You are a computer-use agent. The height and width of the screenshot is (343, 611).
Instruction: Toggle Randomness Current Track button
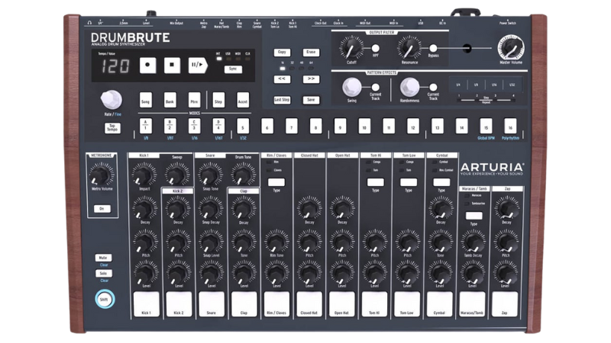click(433, 87)
